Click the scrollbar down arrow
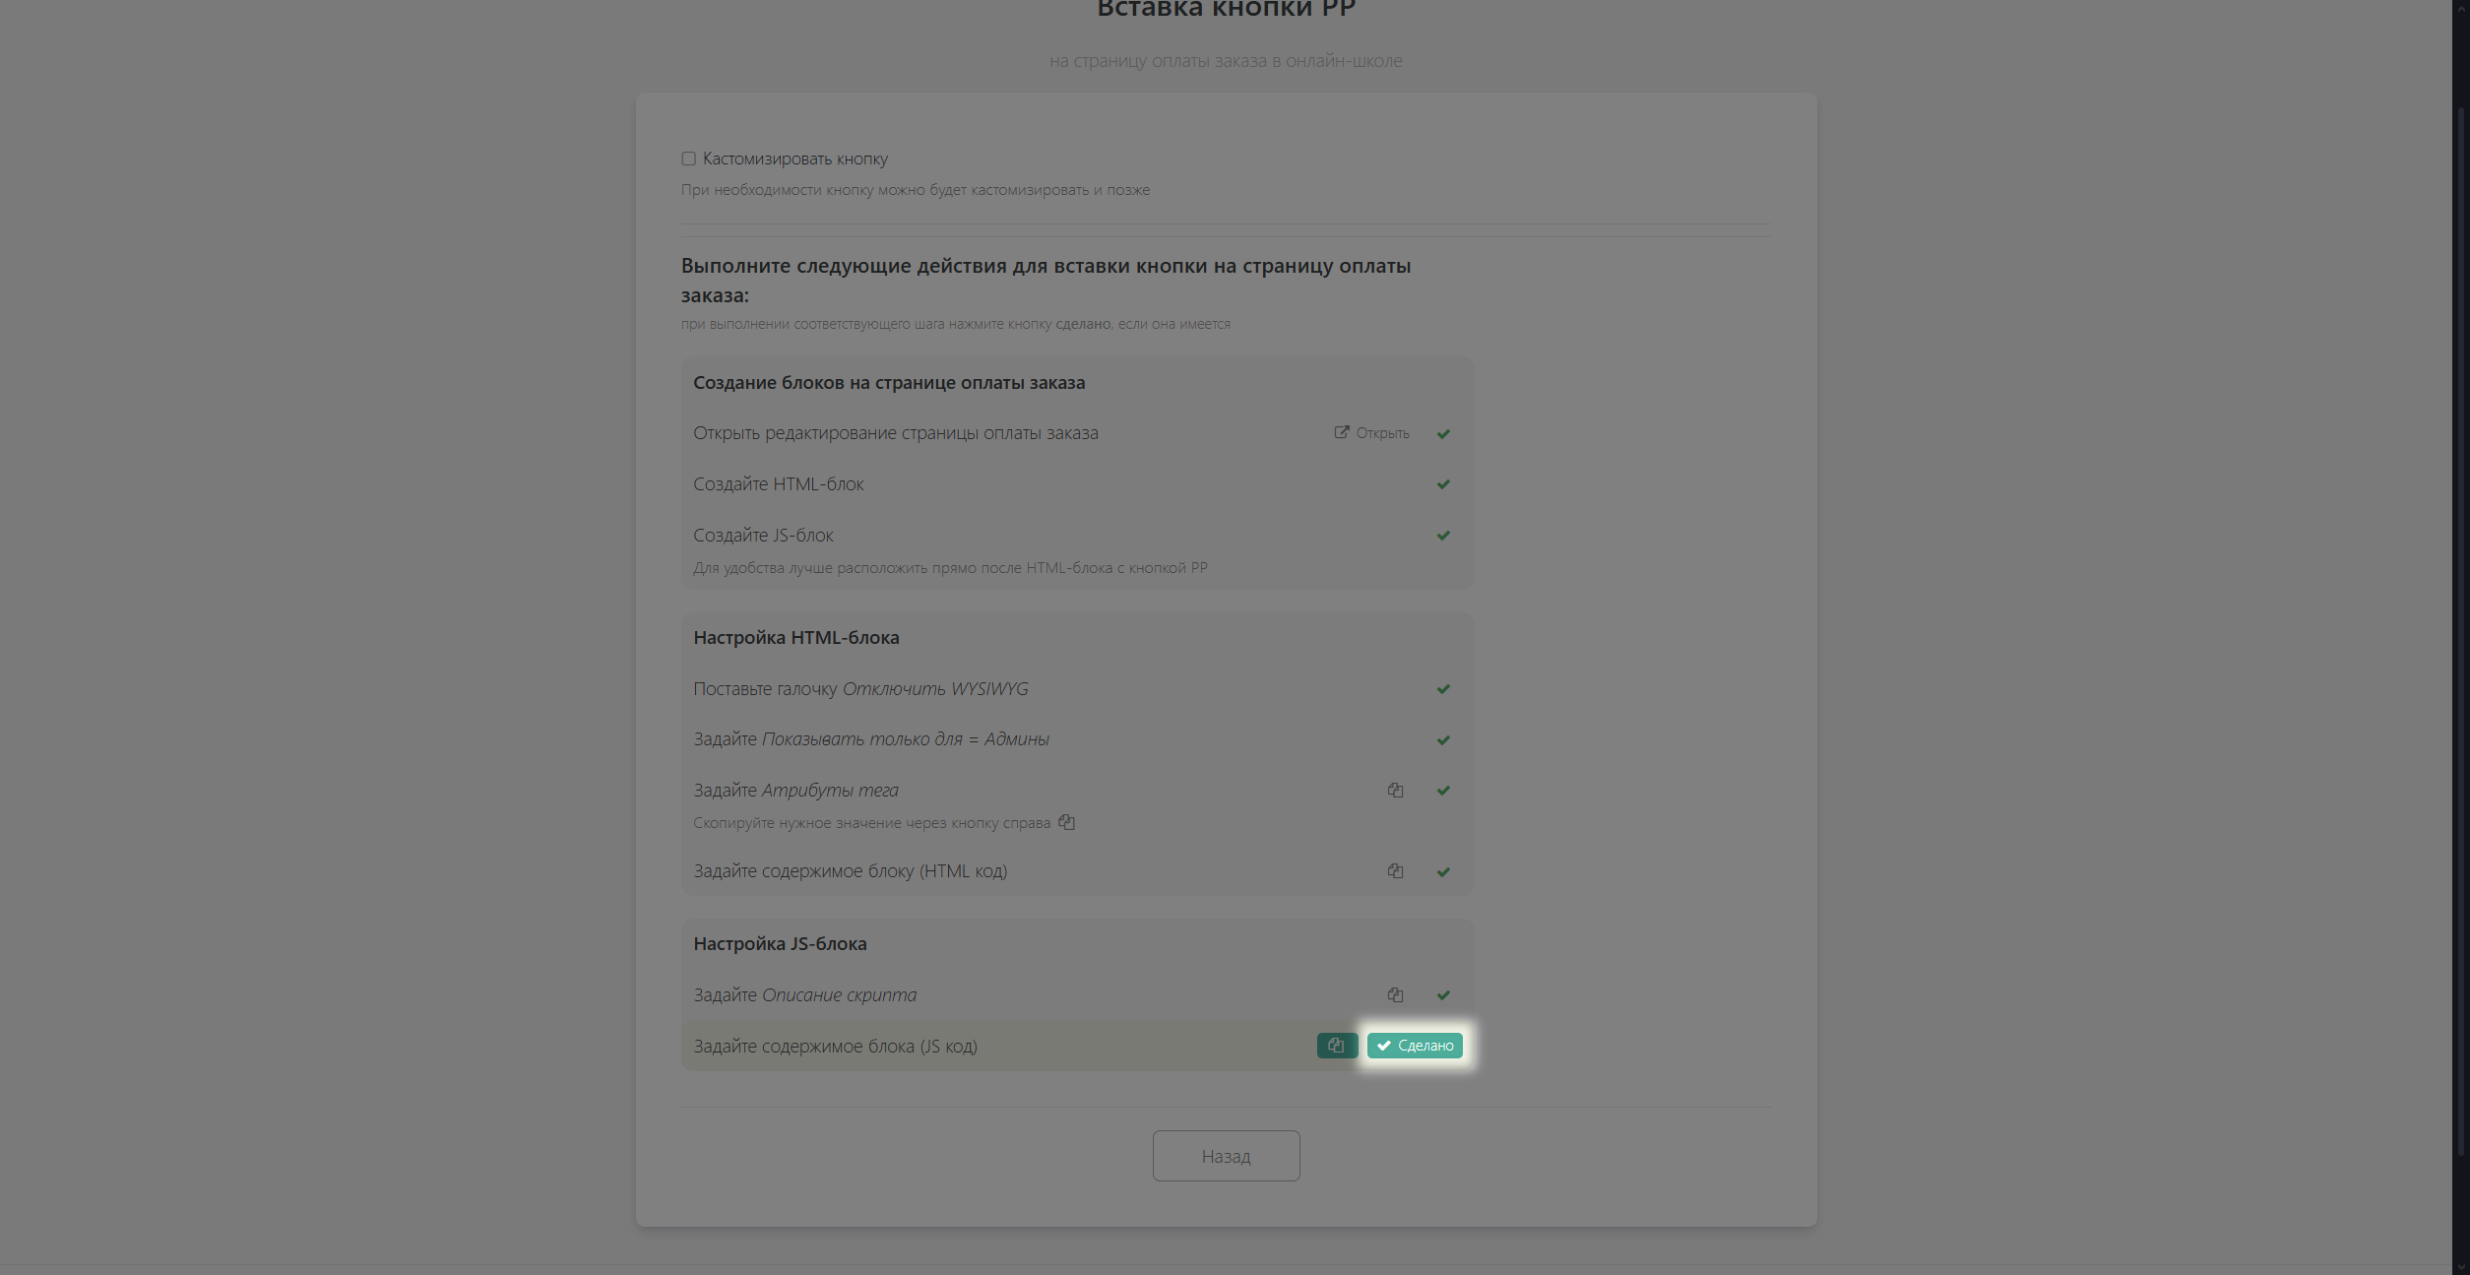The height and width of the screenshot is (1275, 2470). click(x=2460, y=1266)
